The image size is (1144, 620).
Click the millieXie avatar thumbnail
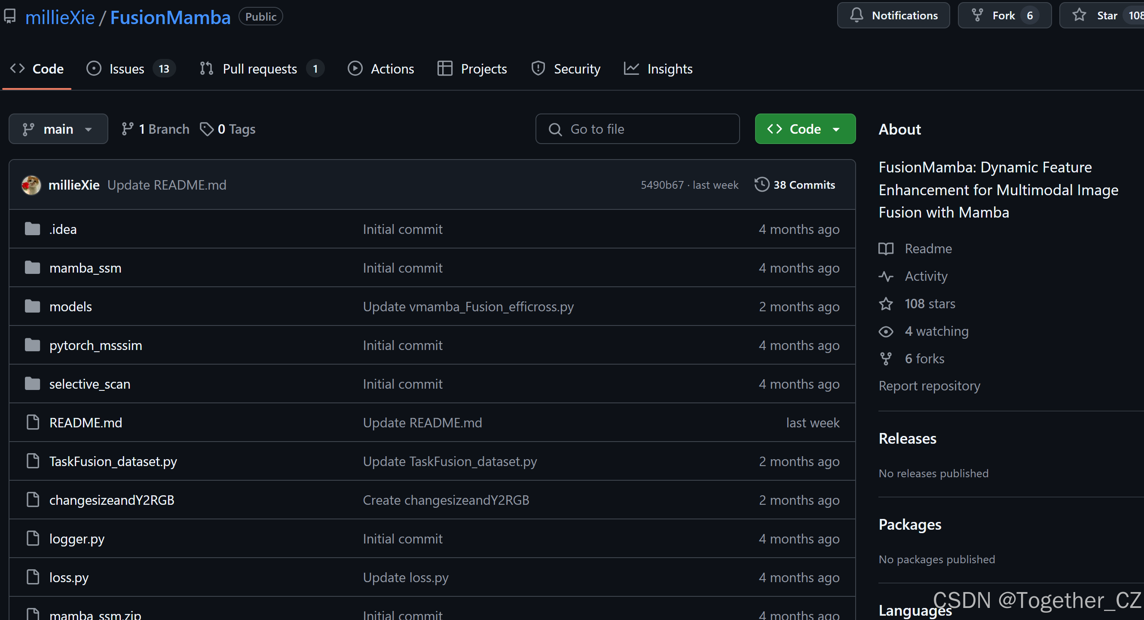tap(31, 185)
